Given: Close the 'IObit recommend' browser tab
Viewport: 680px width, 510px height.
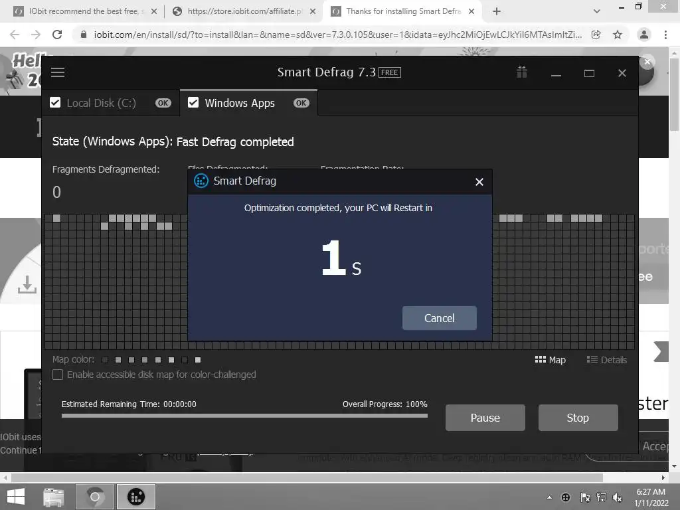Looking at the screenshot, I should coord(153,11).
